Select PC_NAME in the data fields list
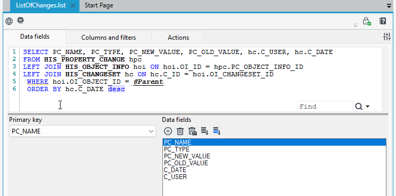Image resolution: width=396 pixels, height=196 pixels. coord(274,142)
